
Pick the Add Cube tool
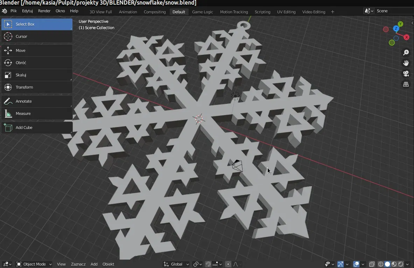coord(37,128)
